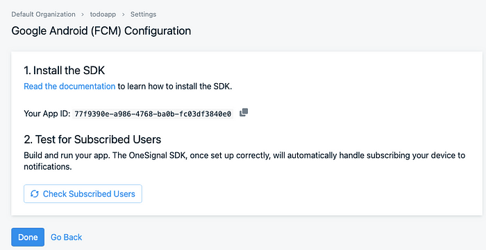Click the Google Android (FCM) Configuration title
Viewport: 486px width, 250px height.
101,31
